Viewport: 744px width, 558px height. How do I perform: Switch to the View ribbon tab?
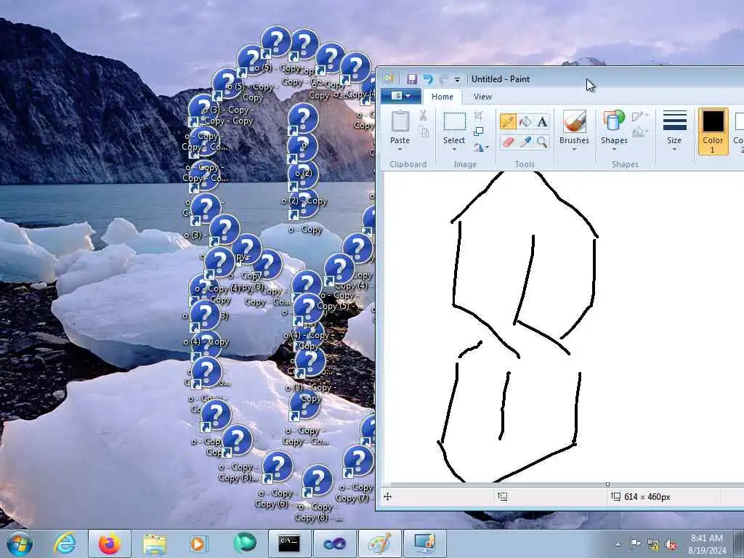(482, 97)
